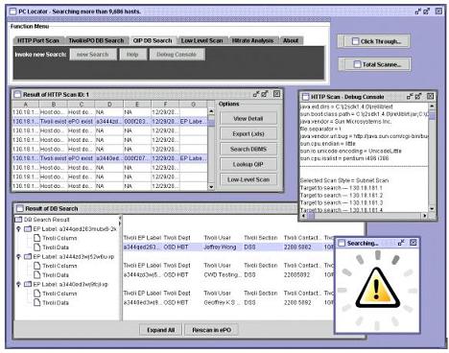The width and height of the screenshot is (449, 353).
Task: Open the Tivoli/ePO DB Search tab
Action: pos(96,40)
